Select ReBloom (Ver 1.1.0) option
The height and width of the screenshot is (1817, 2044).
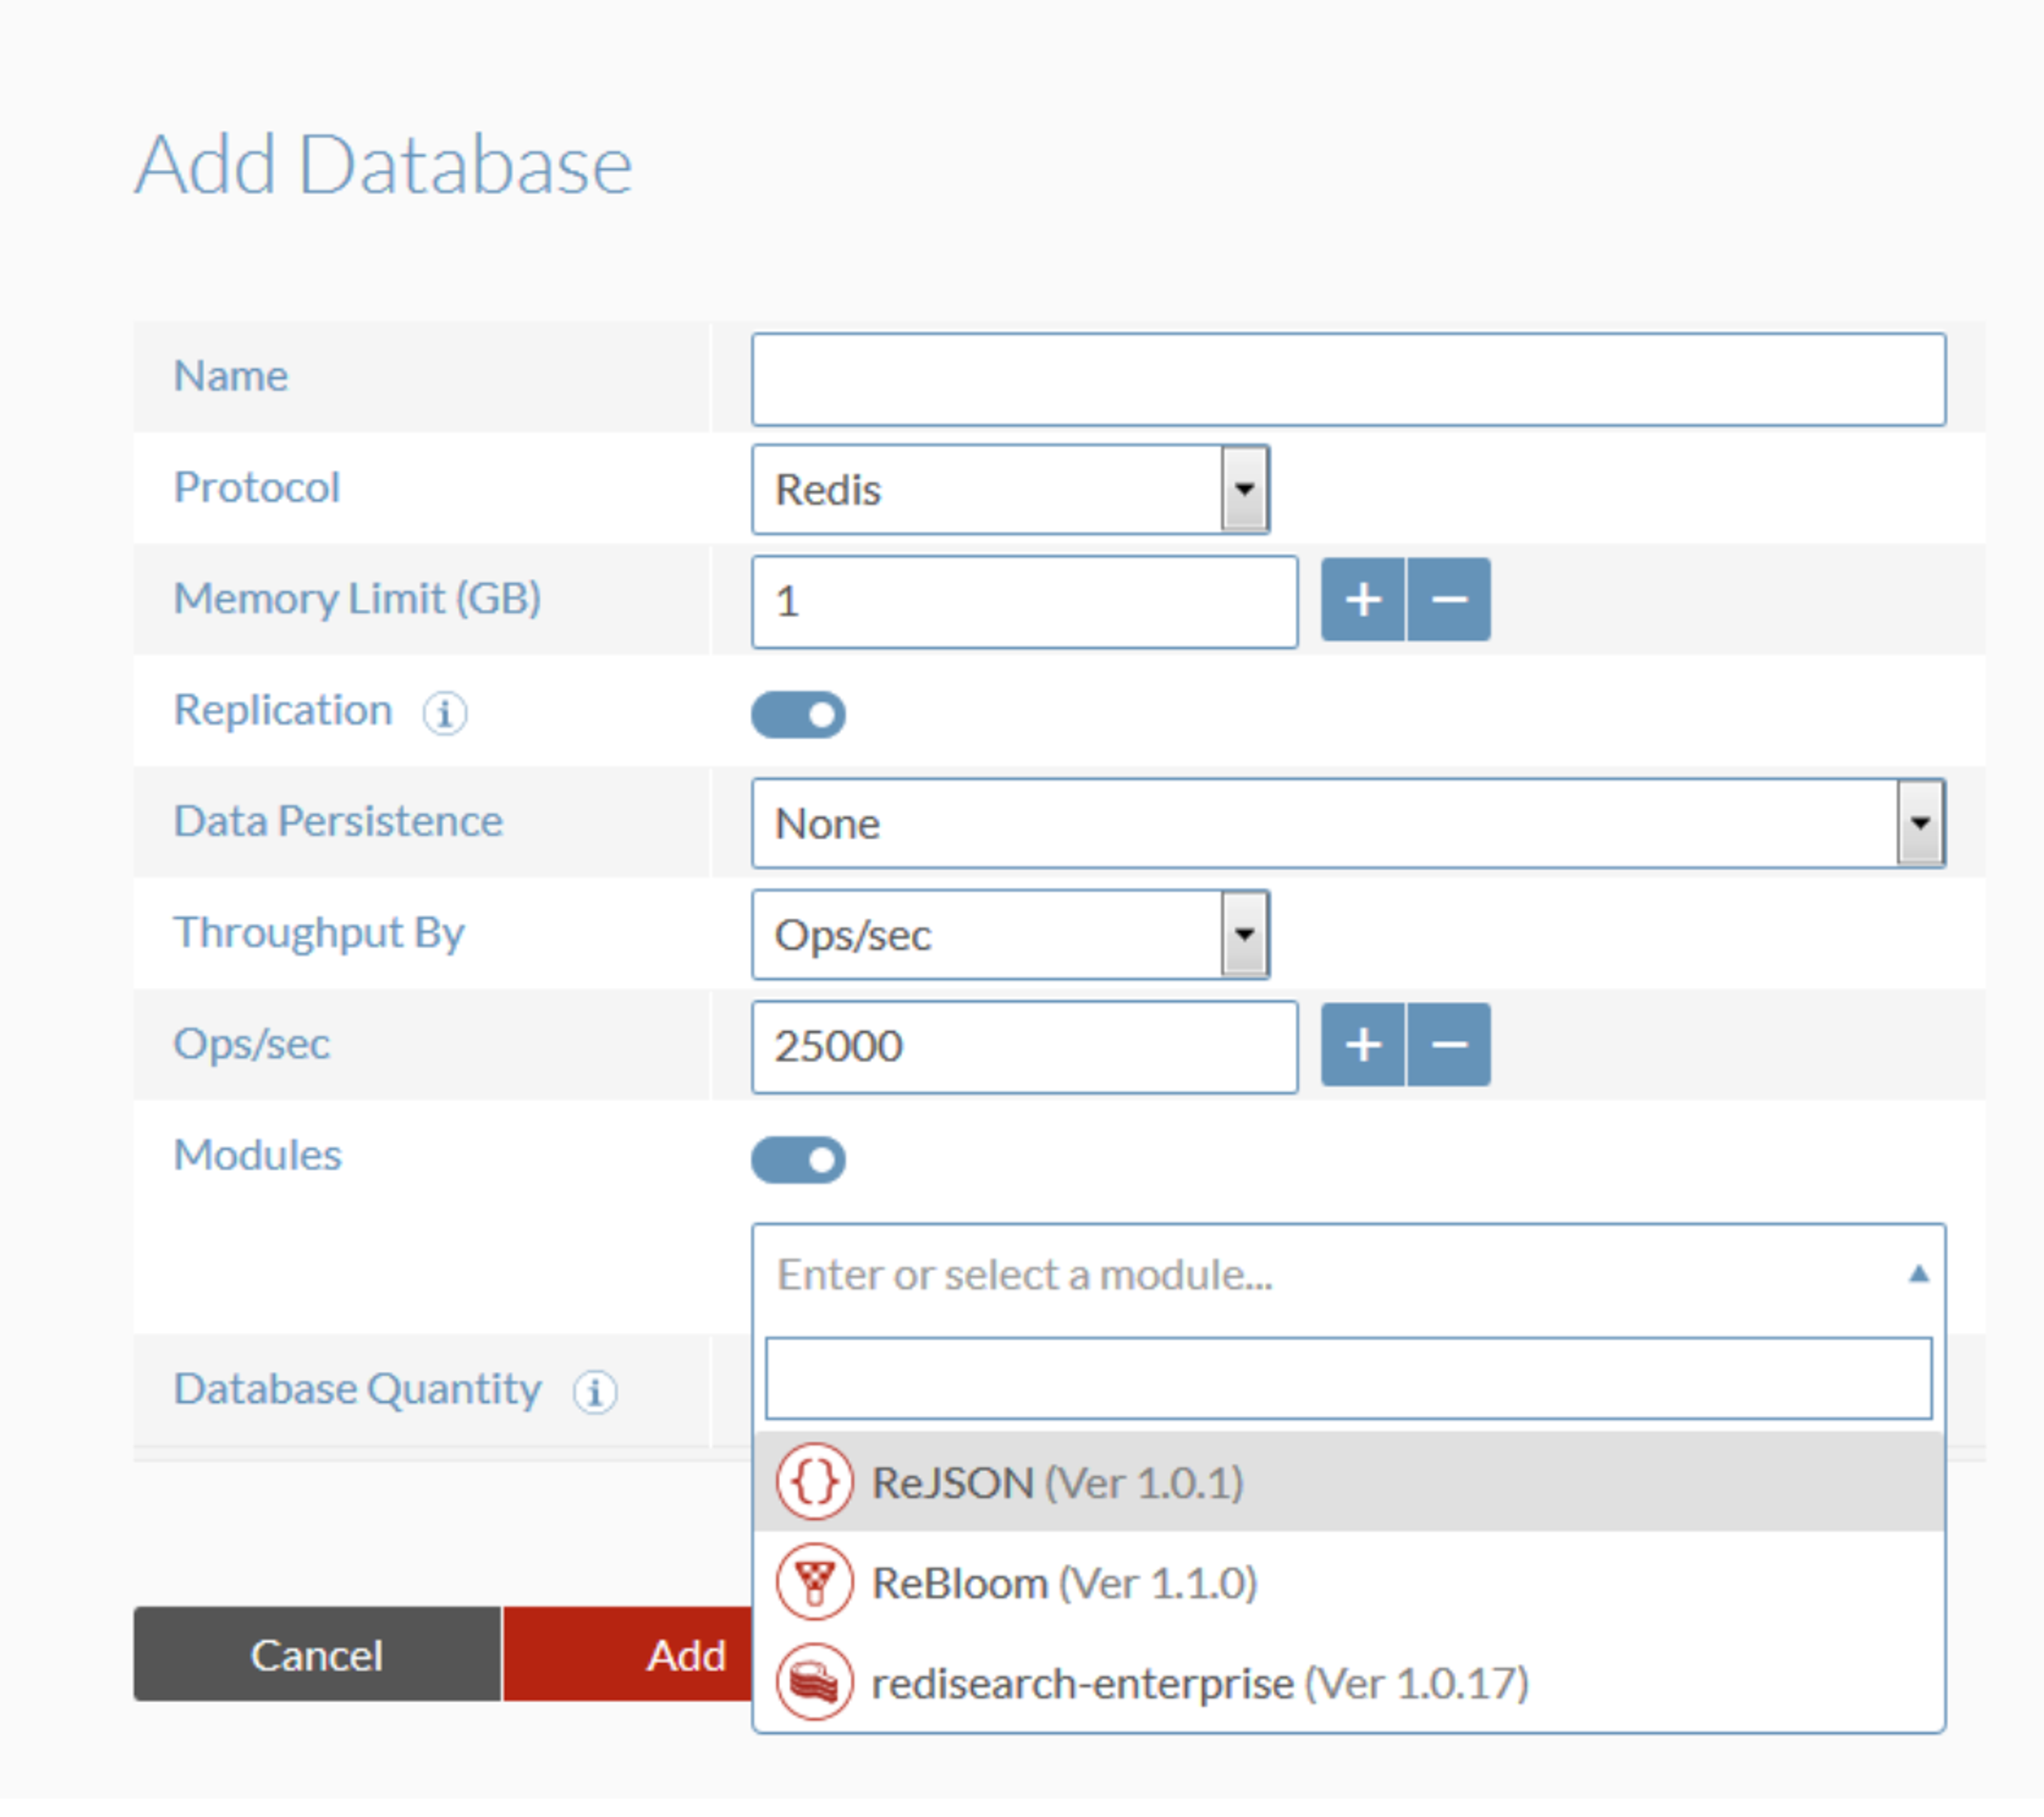click(1063, 1583)
